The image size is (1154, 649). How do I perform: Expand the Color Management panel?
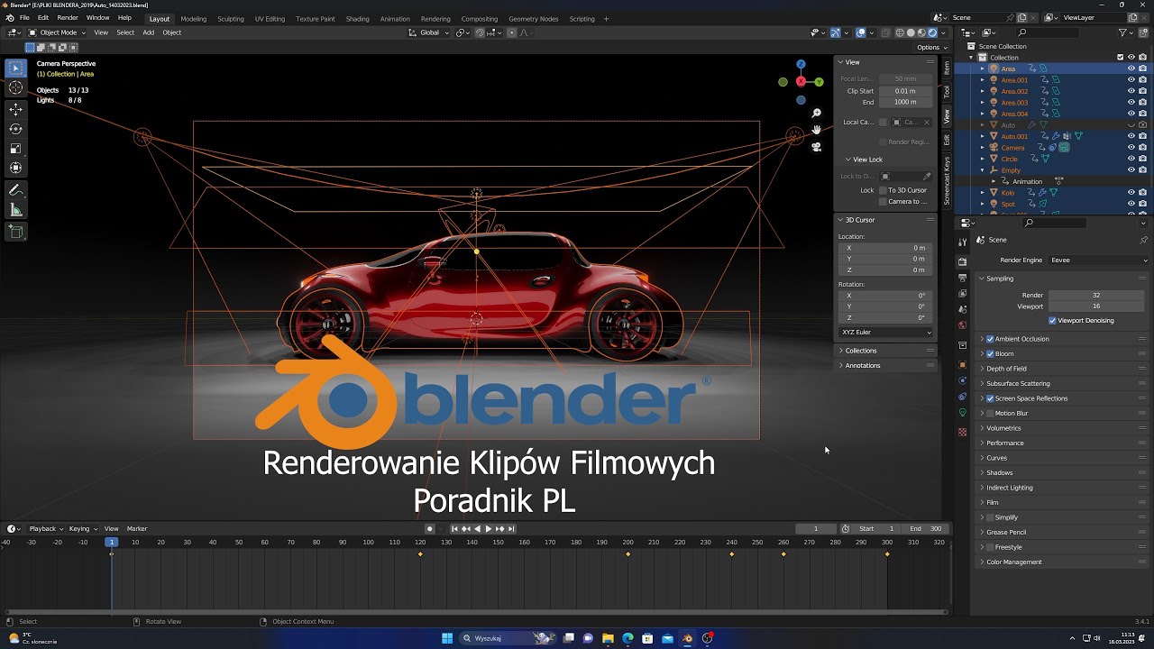tap(1013, 562)
